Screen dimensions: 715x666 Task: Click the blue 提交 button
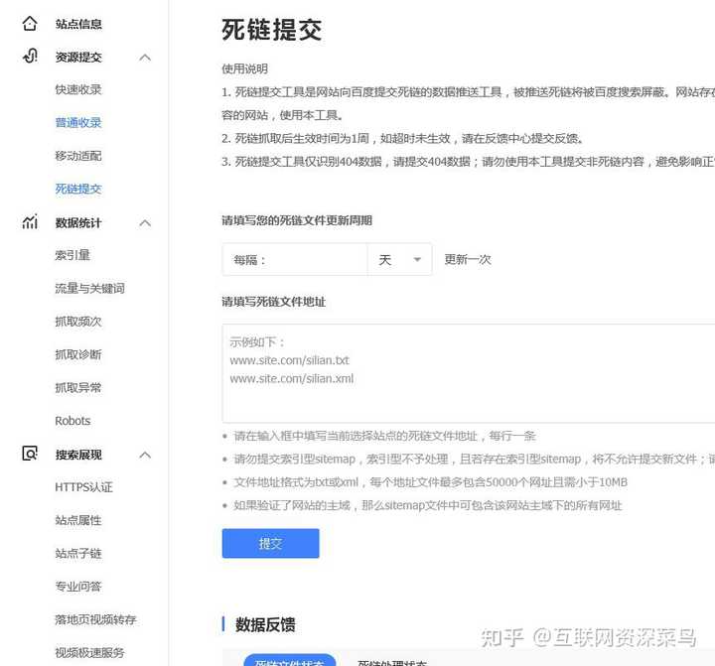[270, 543]
